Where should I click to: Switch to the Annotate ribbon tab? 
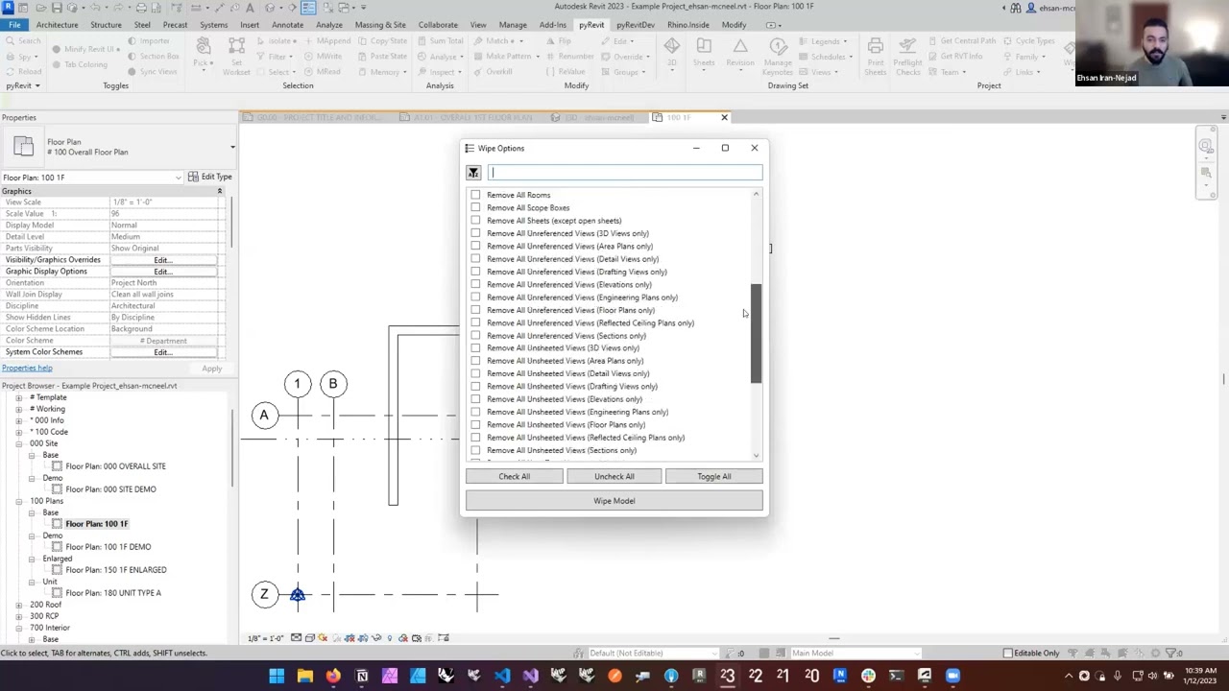click(287, 25)
